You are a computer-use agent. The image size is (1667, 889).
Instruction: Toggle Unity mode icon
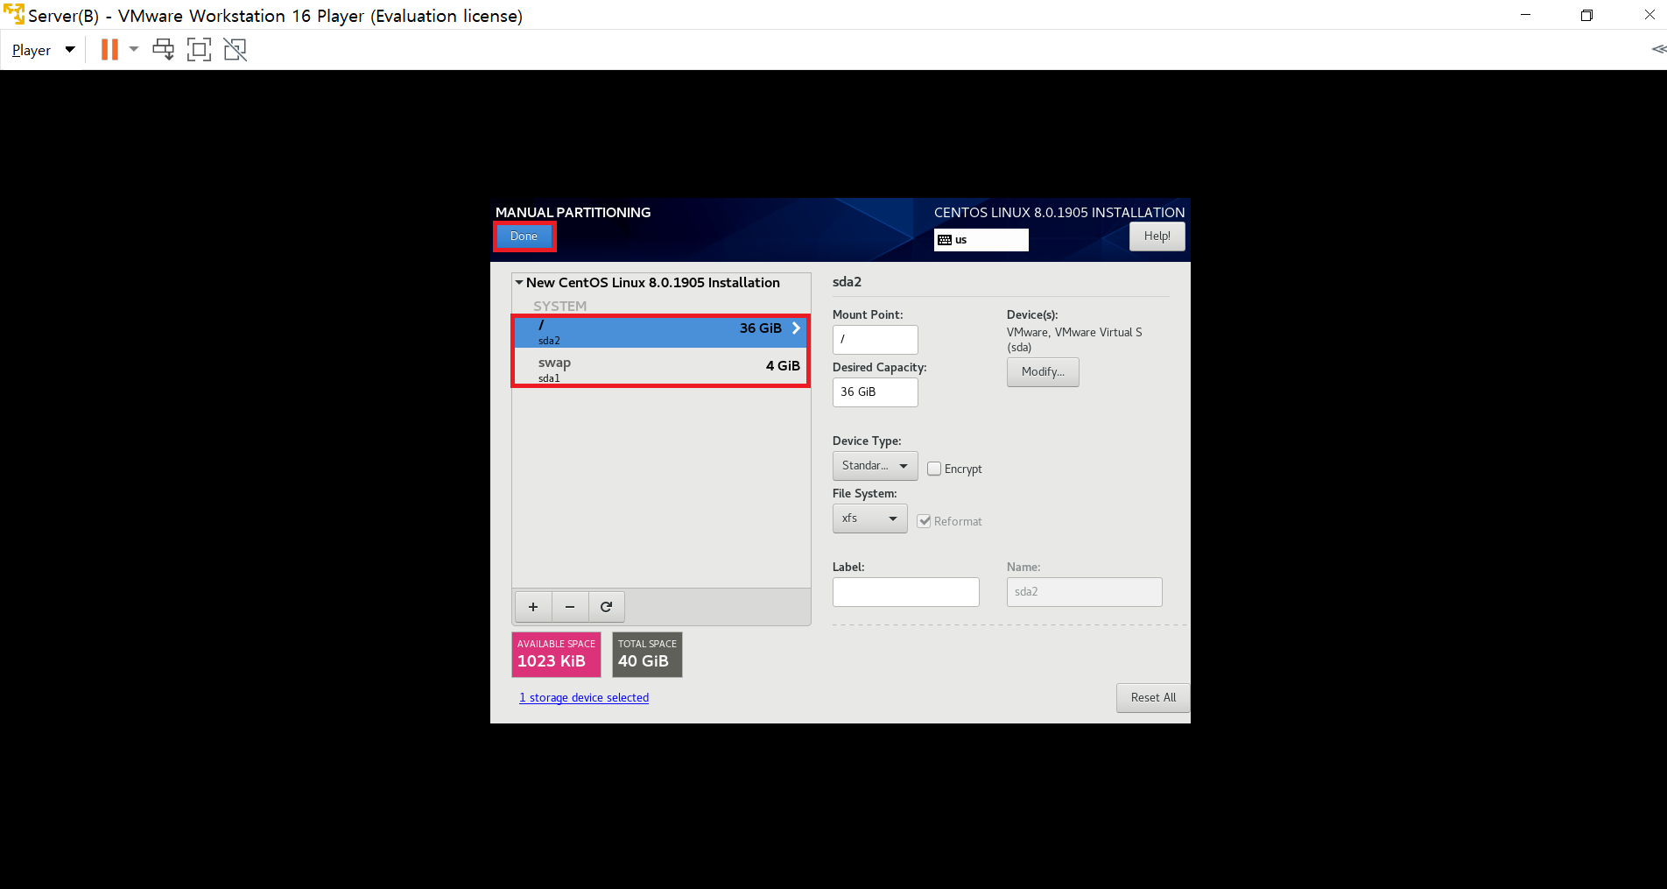235,50
